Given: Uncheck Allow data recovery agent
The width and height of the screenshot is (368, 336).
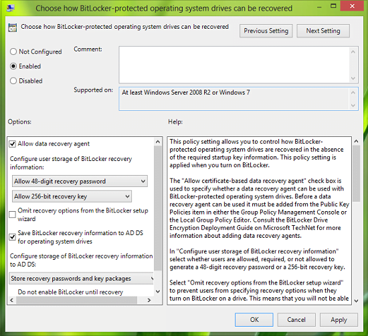Looking at the screenshot, I should pyautogui.click(x=12, y=144).
